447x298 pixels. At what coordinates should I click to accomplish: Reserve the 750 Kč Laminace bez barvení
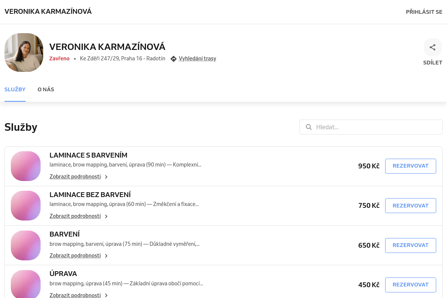tap(410, 206)
